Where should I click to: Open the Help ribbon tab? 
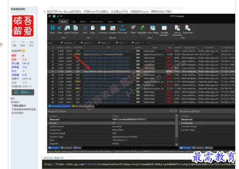[120, 21]
